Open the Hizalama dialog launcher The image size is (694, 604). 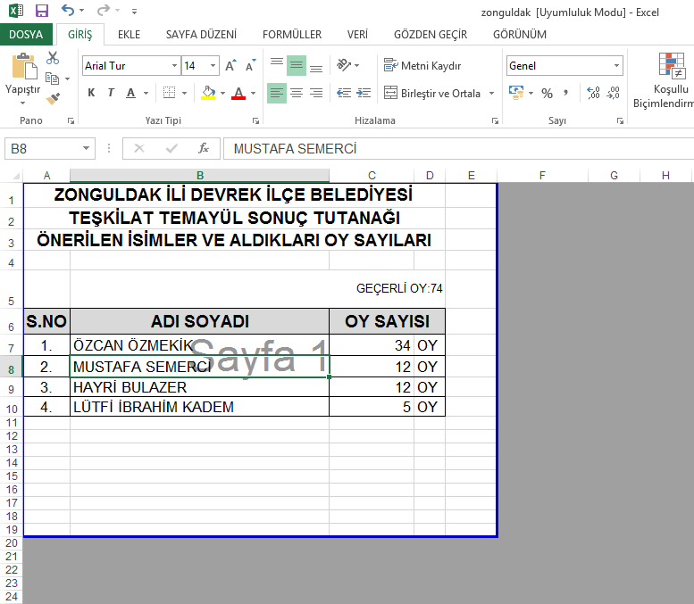pyautogui.click(x=495, y=120)
